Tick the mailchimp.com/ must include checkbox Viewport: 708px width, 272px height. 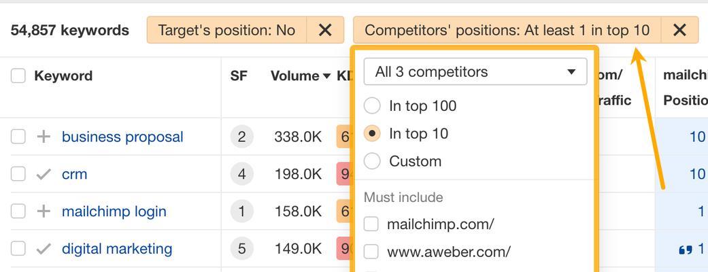pyautogui.click(x=371, y=224)
